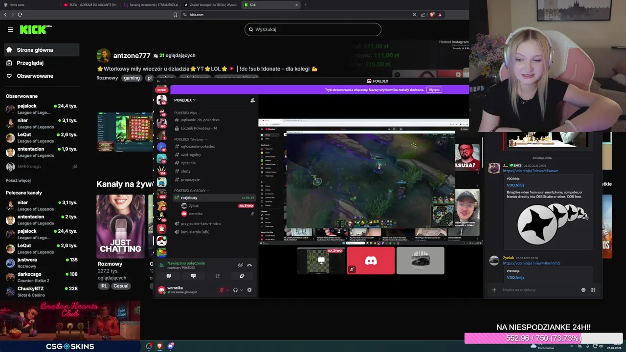Open Discord user settings gear

[249, 290]
